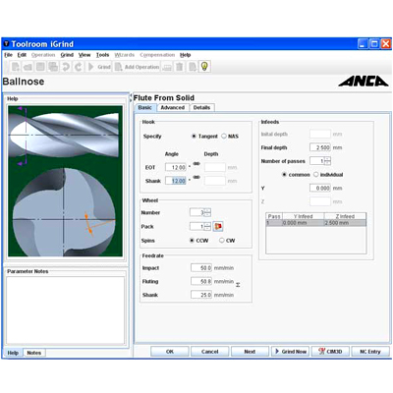This screenshot has width=393, height=393.
Task: Click the Open file toolbar icon
Action: [x=28, y=67]
